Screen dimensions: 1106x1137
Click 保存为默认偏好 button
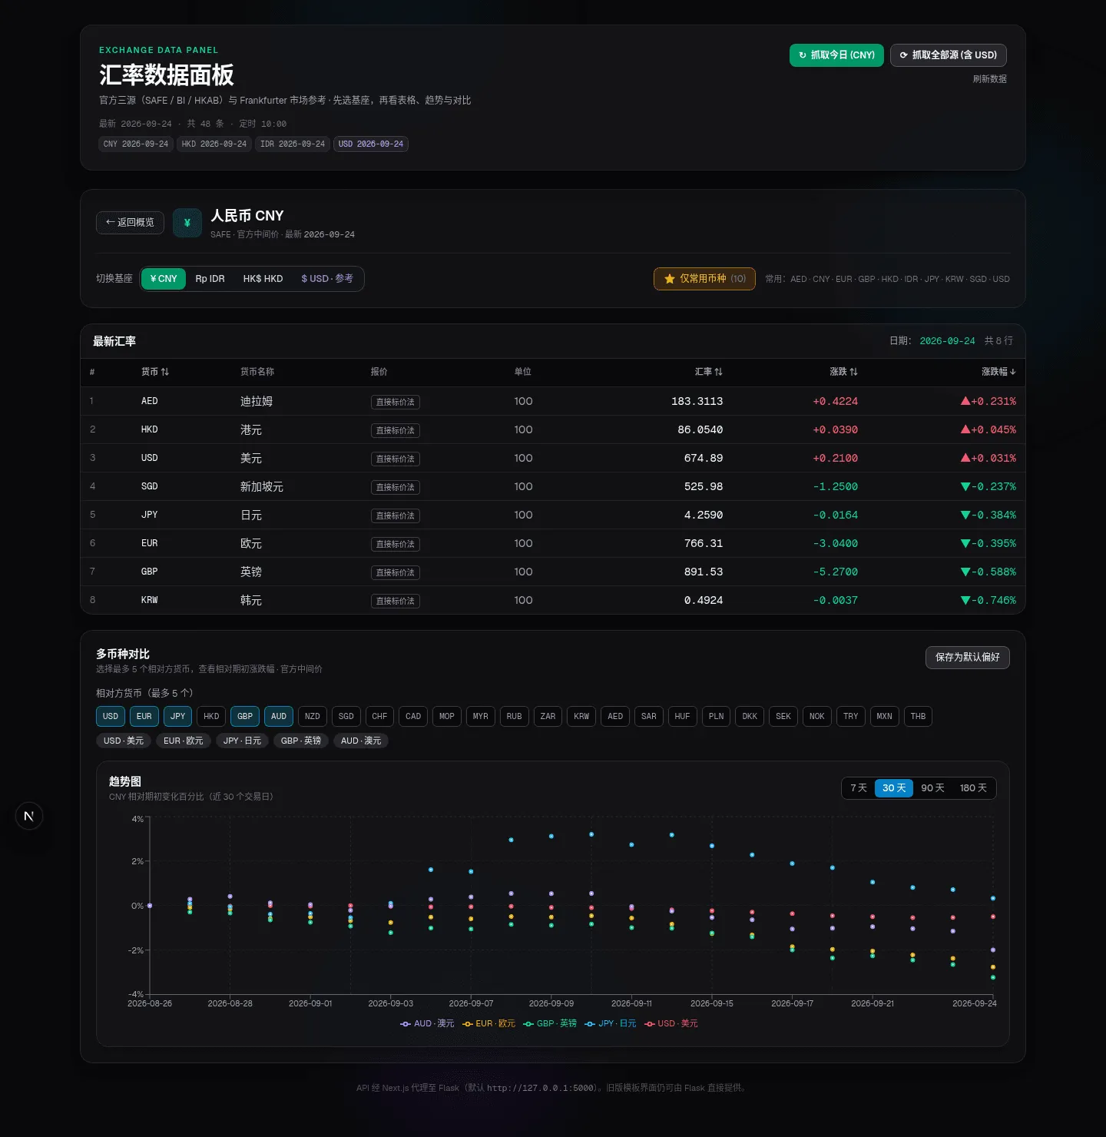click(x=968, y=658)
